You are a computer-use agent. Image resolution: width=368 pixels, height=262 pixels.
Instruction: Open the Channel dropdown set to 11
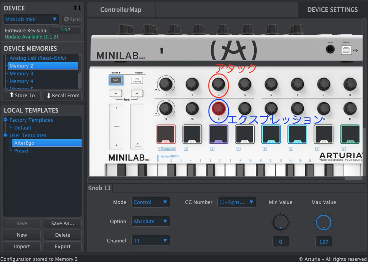coord(151,241)
